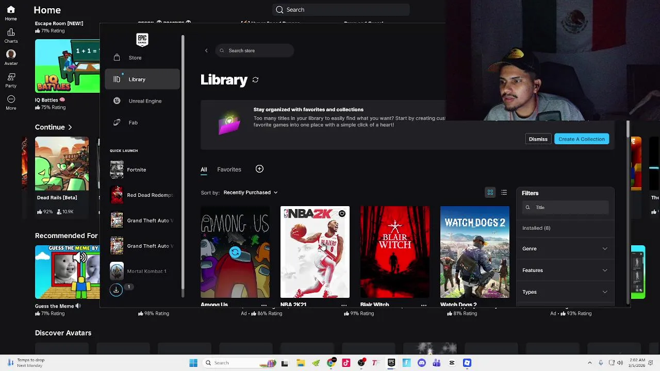Launch Red Dead Redemption from Quick Launch
This screenshot has width=660, height=371.
[142, 195]
